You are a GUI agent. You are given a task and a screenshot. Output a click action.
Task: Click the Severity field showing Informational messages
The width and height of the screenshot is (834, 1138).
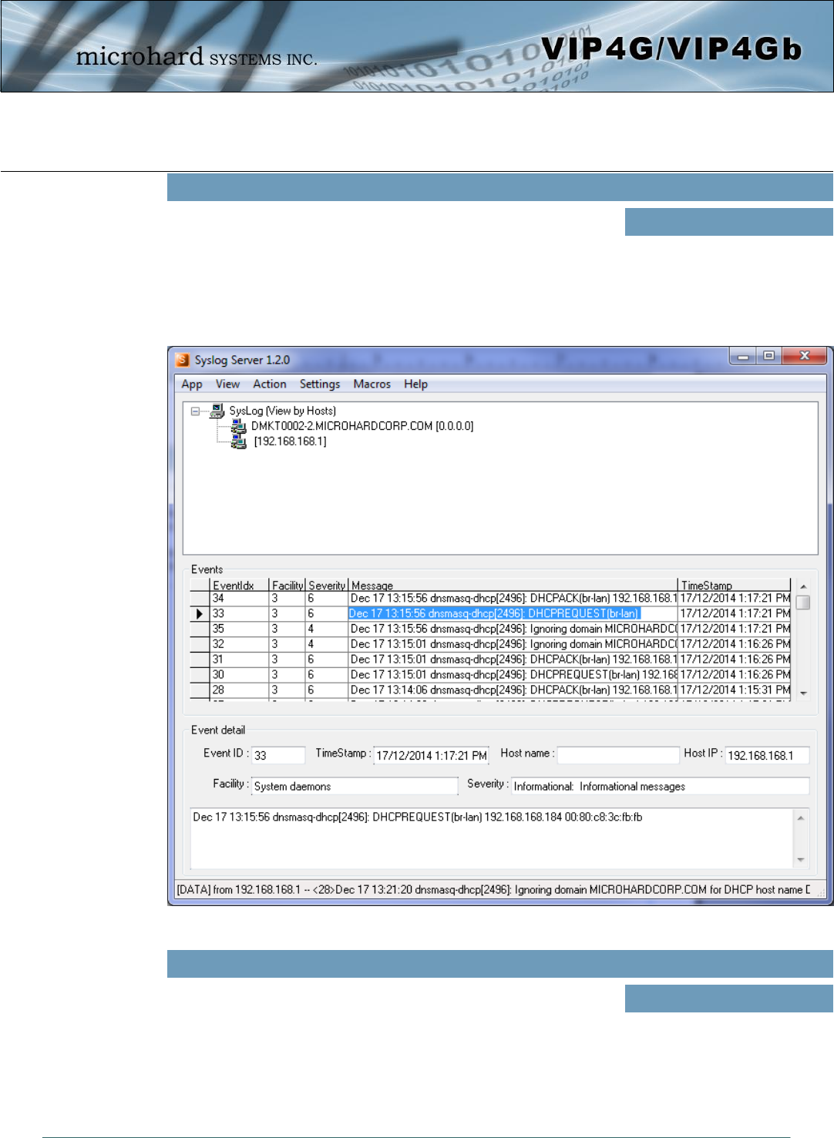pos(661,786)
